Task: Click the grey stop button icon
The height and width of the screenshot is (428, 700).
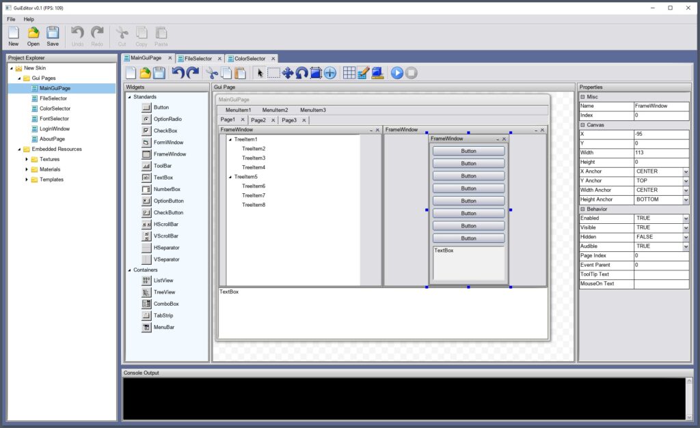Action: coord(411,72)
